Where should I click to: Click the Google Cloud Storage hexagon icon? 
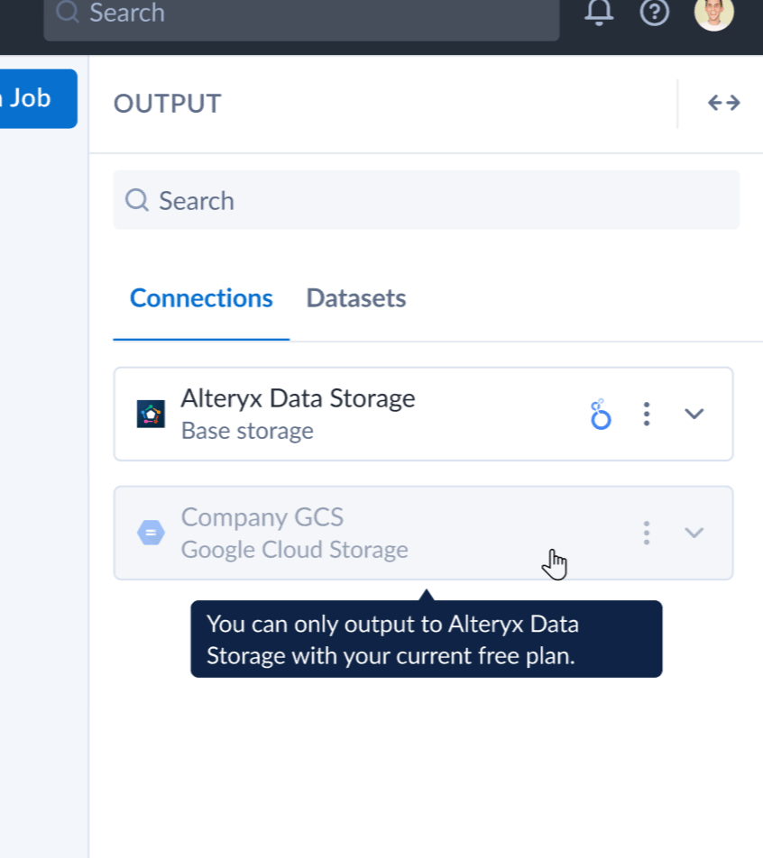coord(151,533)
